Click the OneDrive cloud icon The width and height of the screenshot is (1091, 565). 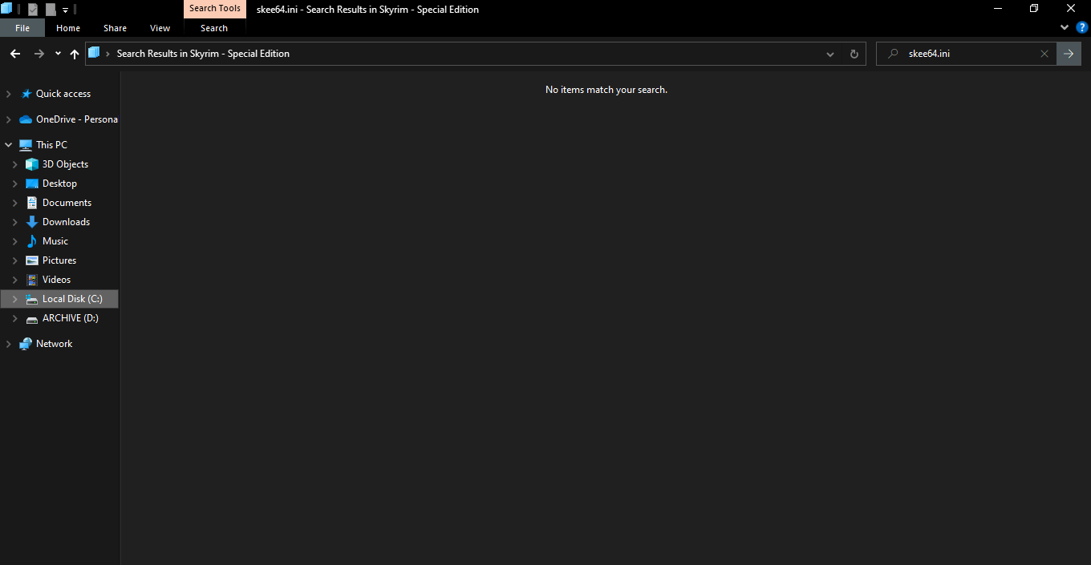[x=26, y=119]
